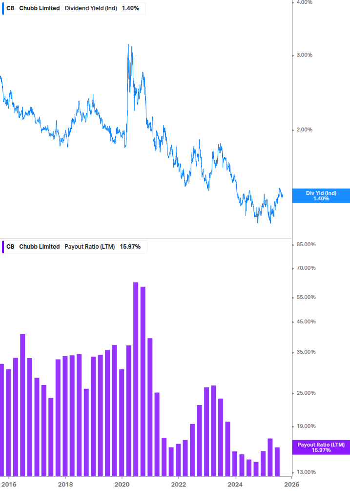The width and height of the screenshot is (350, 491).
Task: Click the 19.00% payout axis label
Action: click(x=306, y=426)
